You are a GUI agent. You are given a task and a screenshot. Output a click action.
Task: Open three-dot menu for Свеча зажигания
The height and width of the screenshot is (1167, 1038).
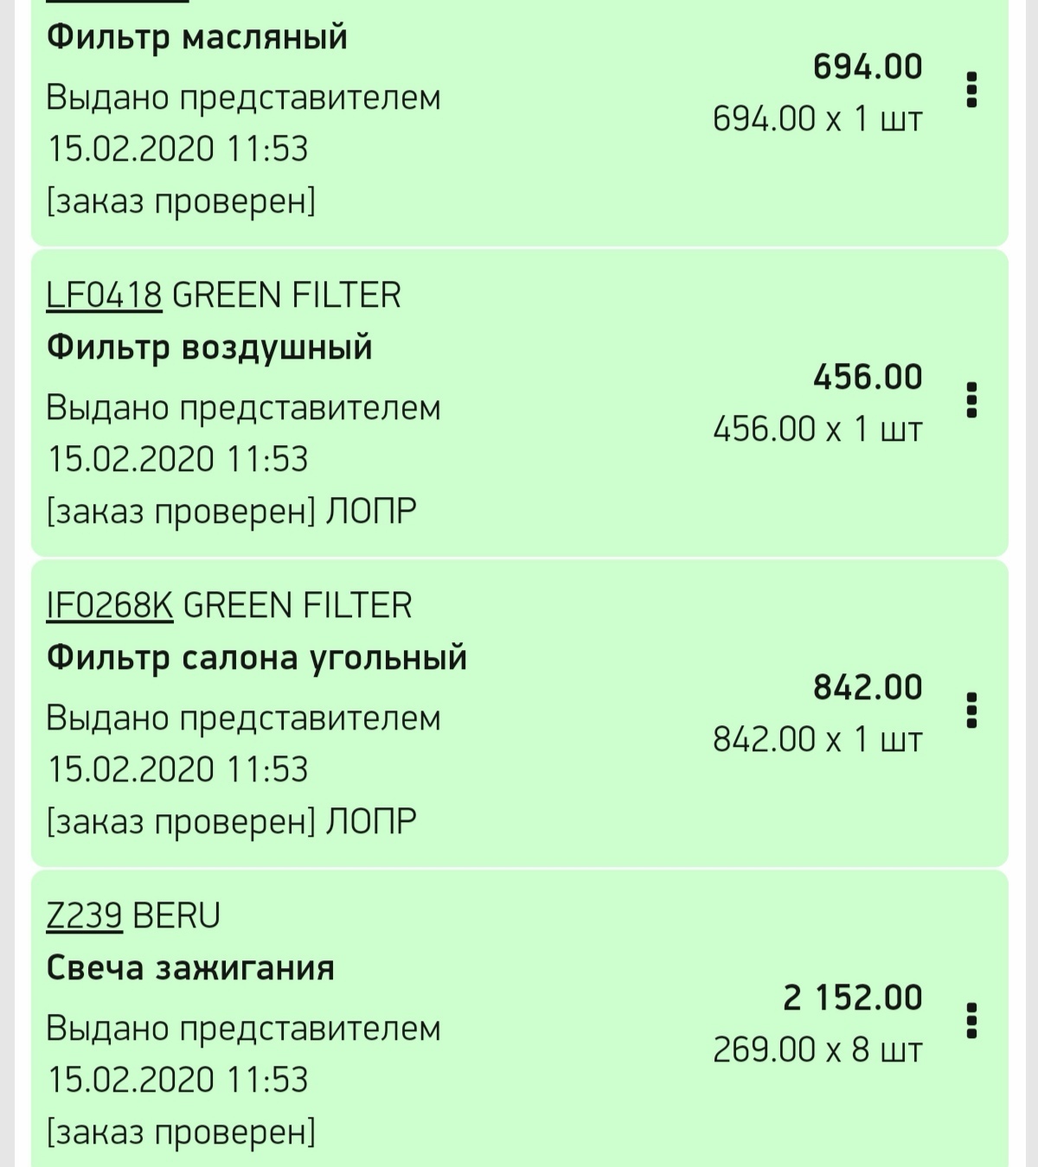[x=971, y=1021]
